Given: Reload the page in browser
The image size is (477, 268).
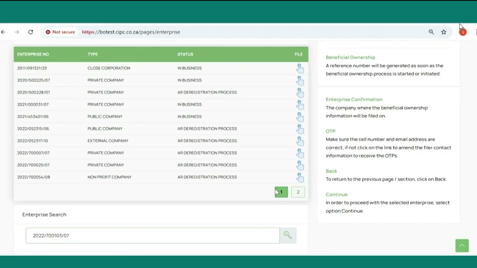Looking at the screenshot, I should [31, 32].
